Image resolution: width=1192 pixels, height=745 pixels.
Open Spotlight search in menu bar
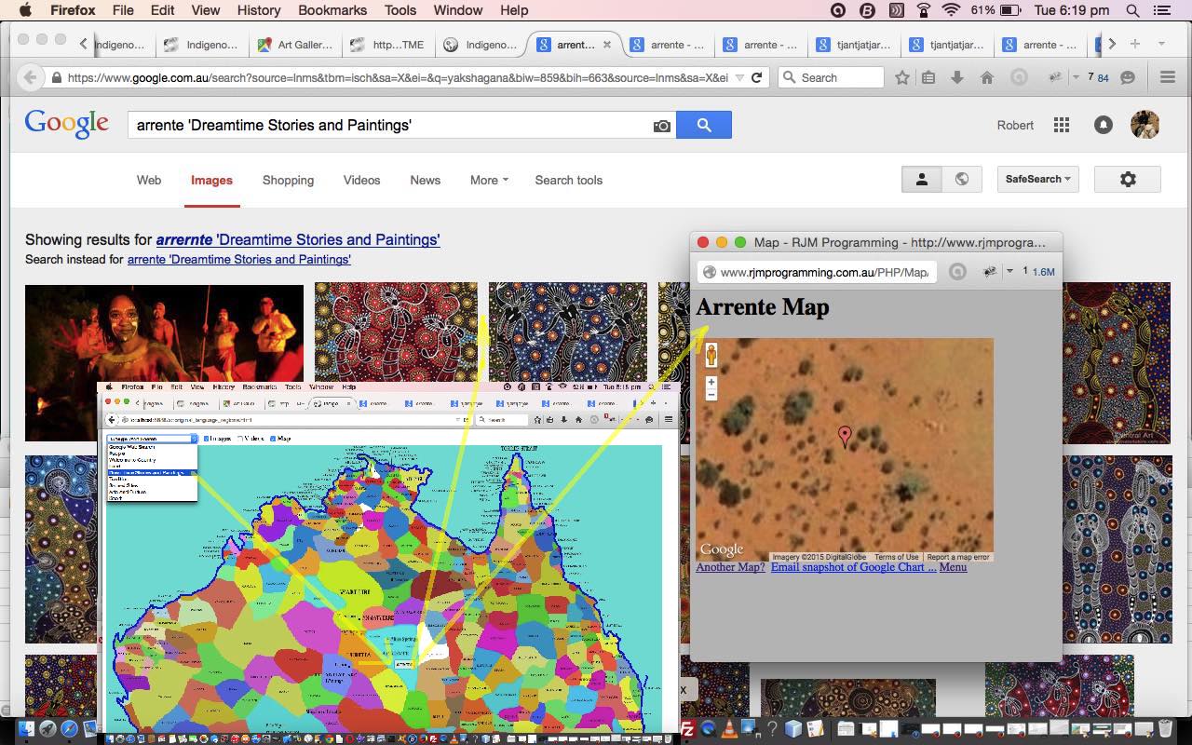point(1132,10)
